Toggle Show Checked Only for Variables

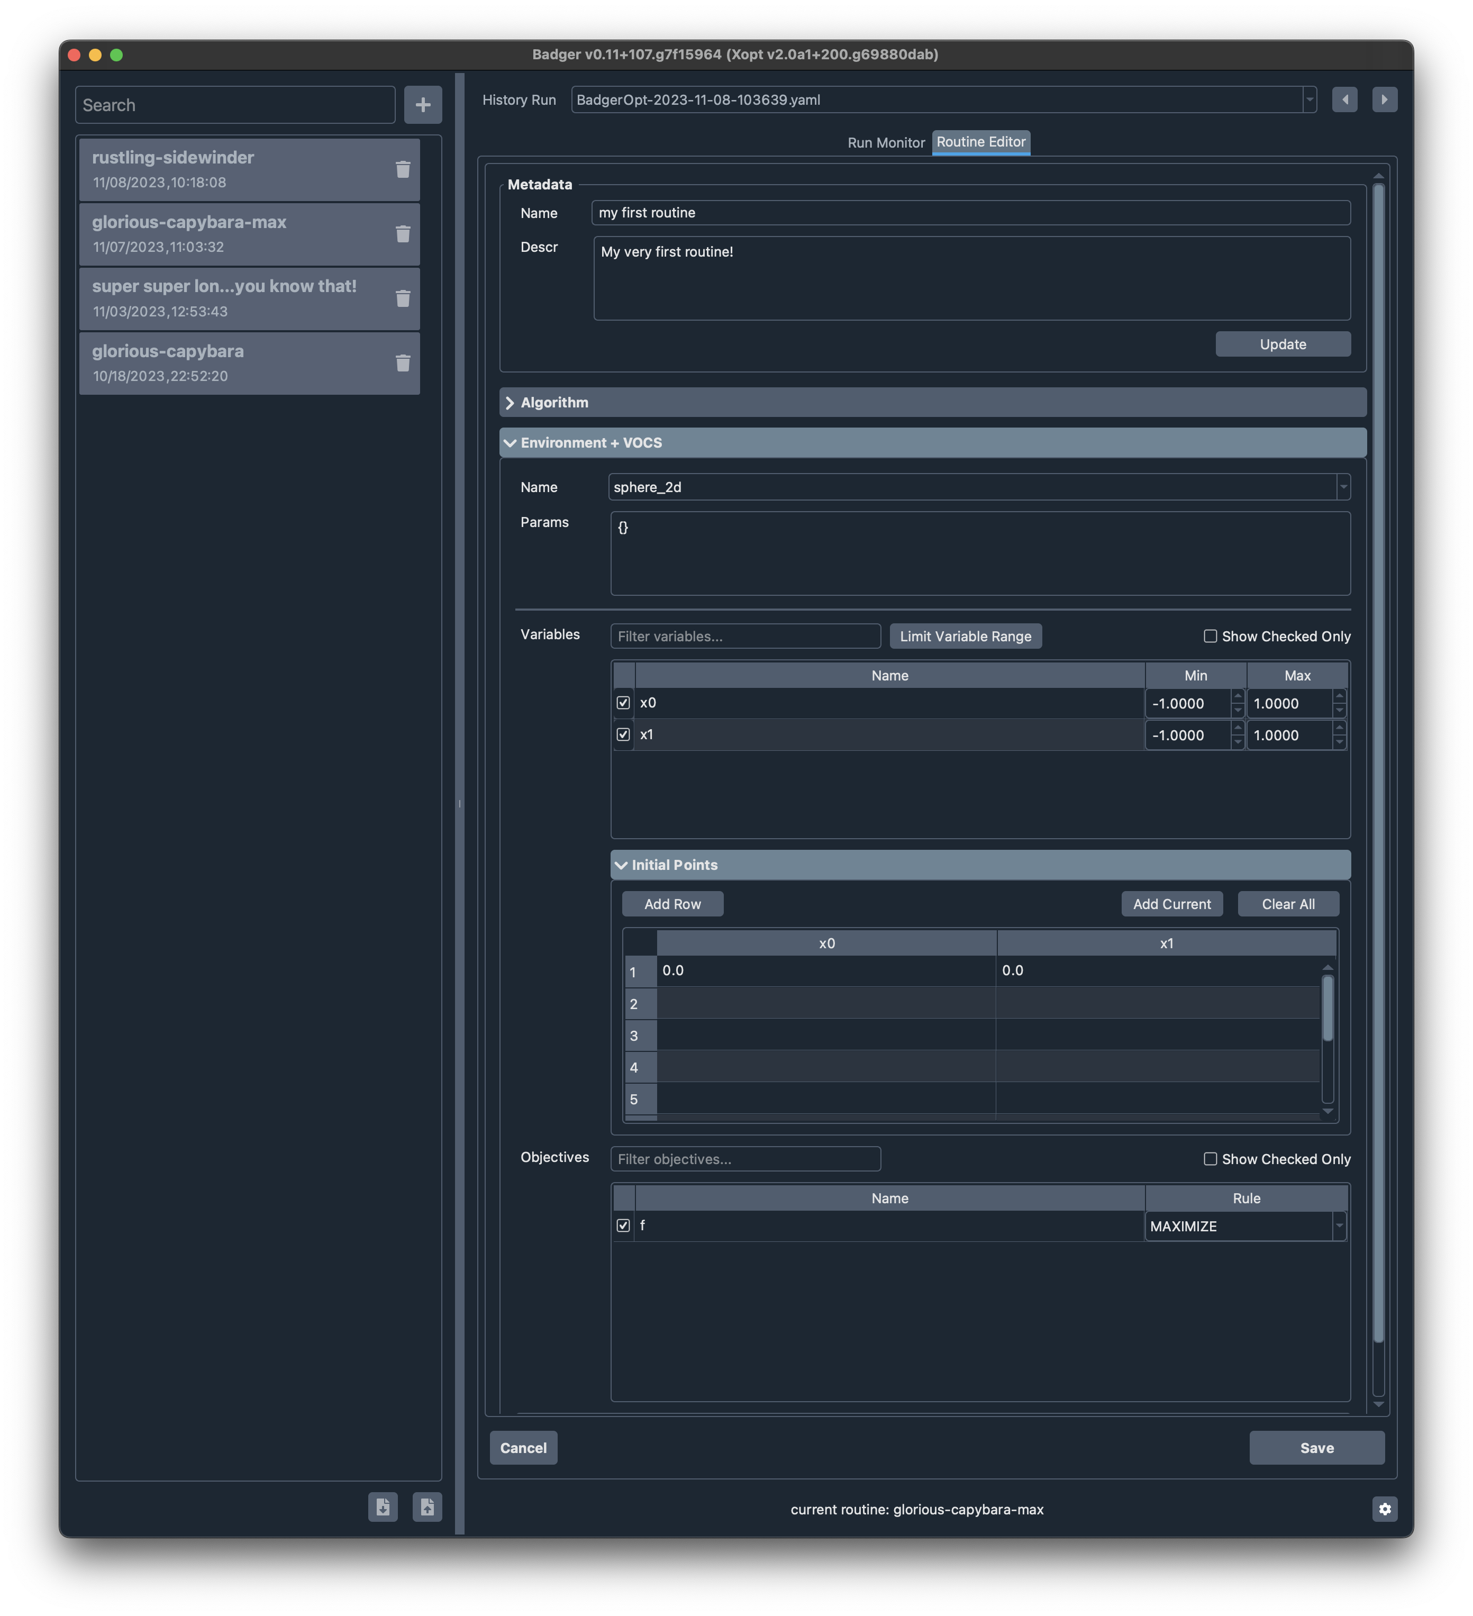1207,635
